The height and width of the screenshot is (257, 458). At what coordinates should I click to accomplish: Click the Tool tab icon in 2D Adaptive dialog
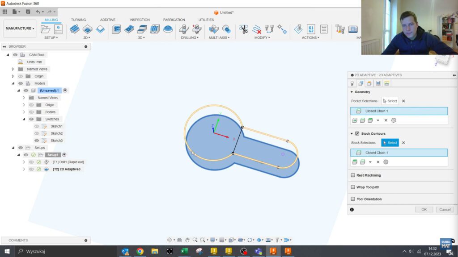tap(353, 83)
